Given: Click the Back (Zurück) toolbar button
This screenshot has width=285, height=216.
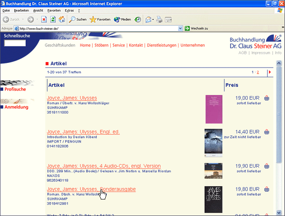Looking at the screenshot, I should [x=11, y=19].
